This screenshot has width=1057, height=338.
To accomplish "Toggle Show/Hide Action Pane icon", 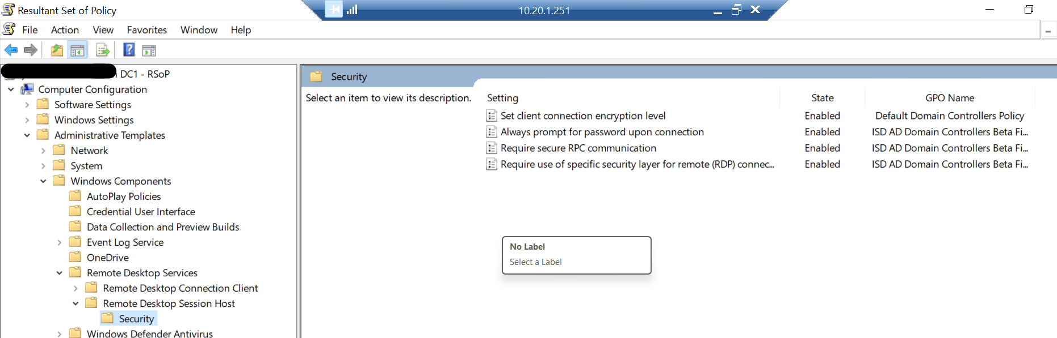I will [149, 51].
